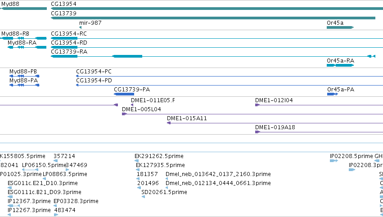The height and width of the screenshot is (217, 383).
Task: Click the LP06150.5prime label
Action: [x=45, y=165]
